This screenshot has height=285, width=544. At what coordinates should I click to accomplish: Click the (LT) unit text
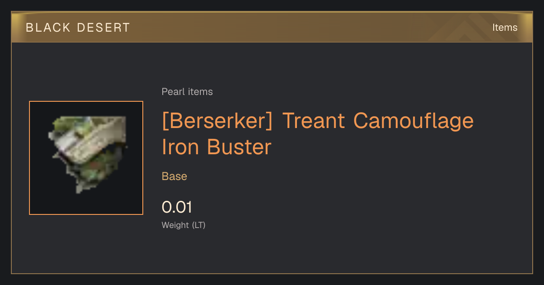pyautogui.click(x=199, y=225)
